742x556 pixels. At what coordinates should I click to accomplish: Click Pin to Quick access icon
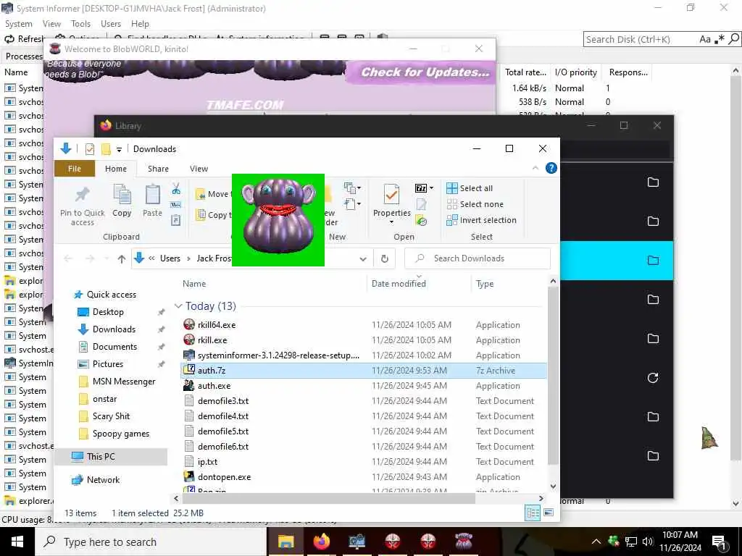point(83,194)
